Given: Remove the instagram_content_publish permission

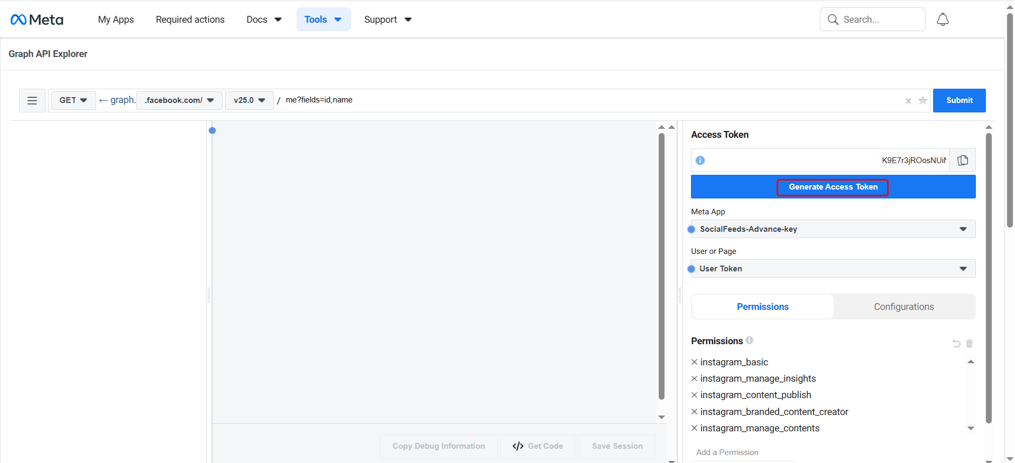Looking at the screenshot, I should click(x=695, y=395).
